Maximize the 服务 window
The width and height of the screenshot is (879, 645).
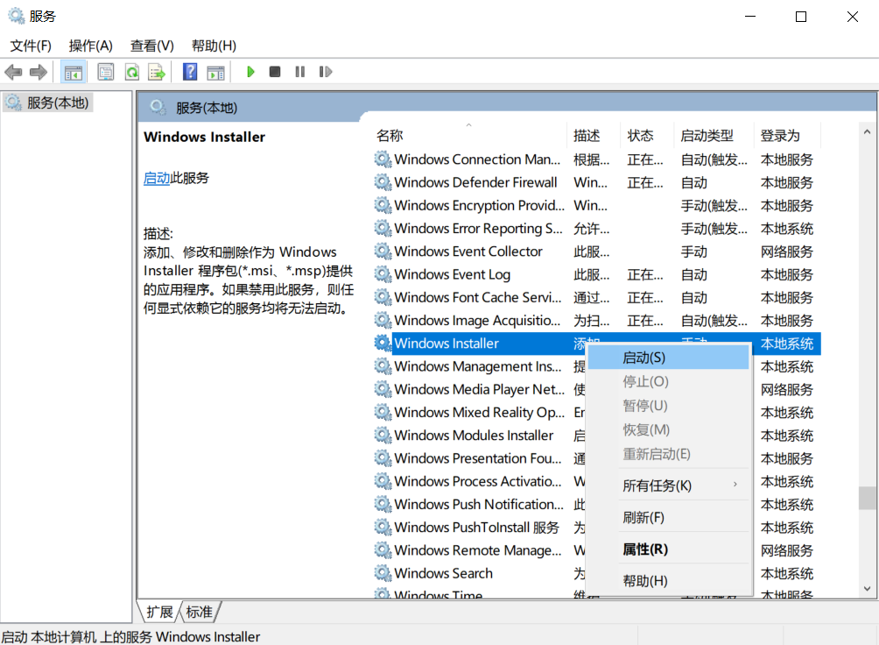[801, 17]
